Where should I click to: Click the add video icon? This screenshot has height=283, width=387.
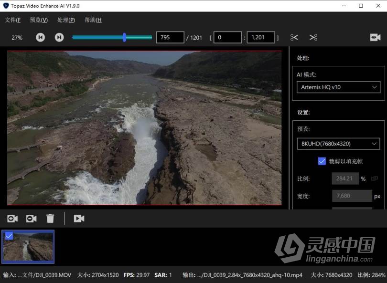pyautogui.click(x=12, y=219)
